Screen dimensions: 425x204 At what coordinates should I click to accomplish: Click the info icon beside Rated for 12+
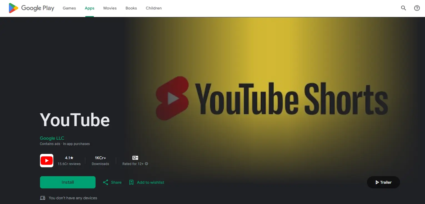click(x=146, y=164)
